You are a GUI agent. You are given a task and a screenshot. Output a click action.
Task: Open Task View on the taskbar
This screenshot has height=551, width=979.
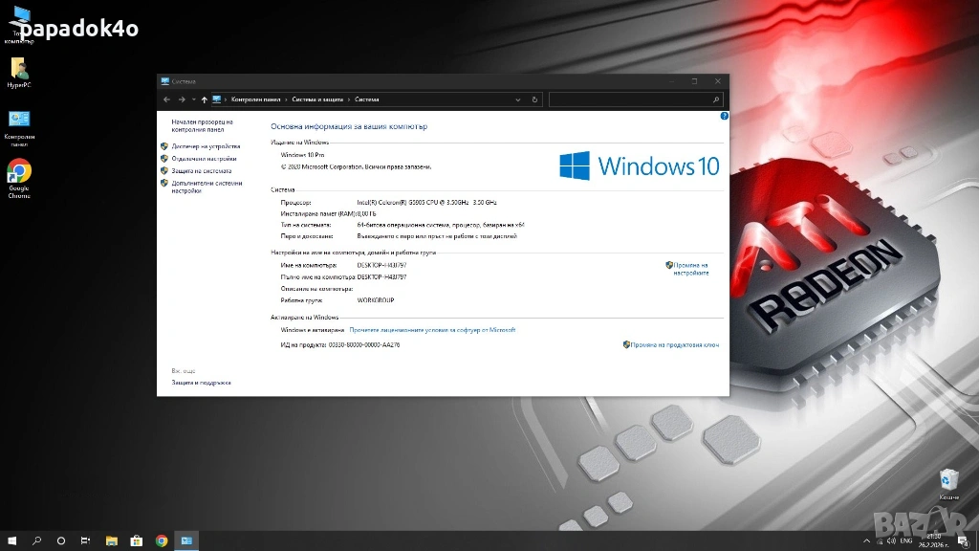pos(85,540)
